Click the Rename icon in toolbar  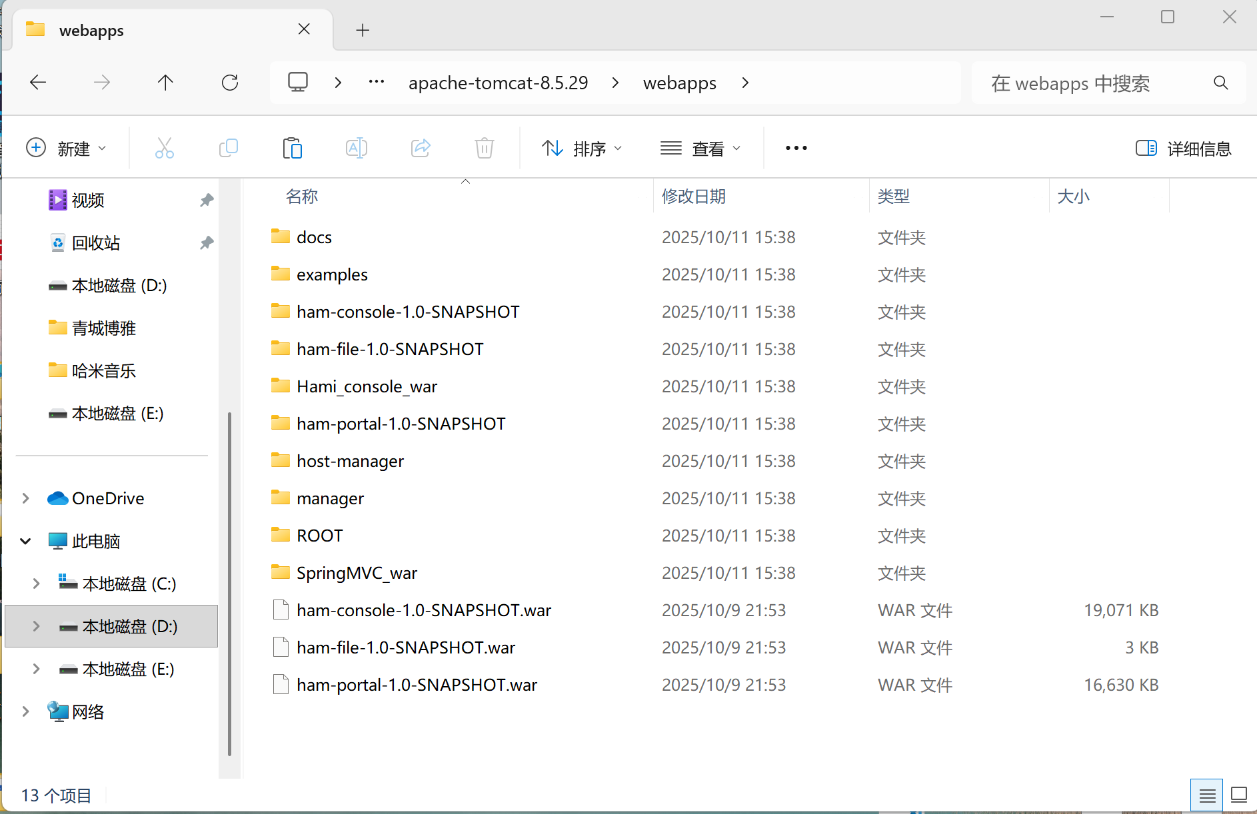[x=357, y=148]
